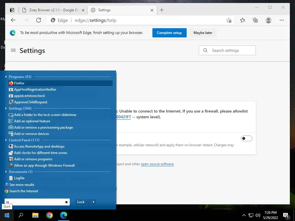Open the arrow next to Lock

pyautogui.click(x=94, y=202)
